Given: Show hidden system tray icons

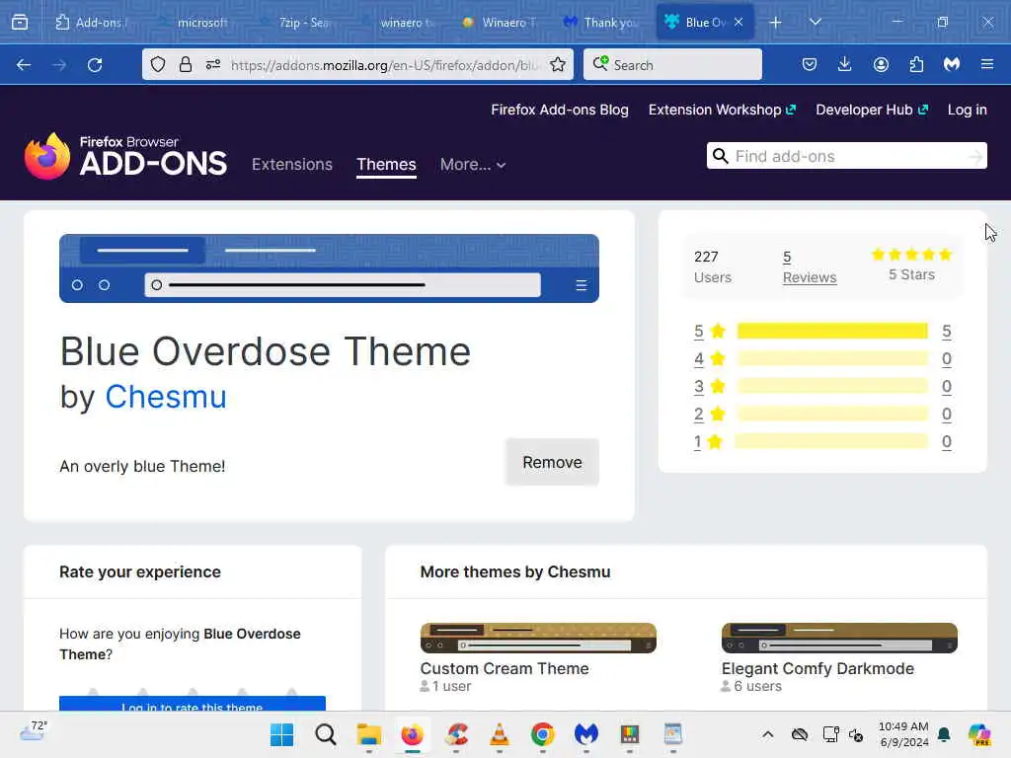Looking at the screenshot, I should 768,734.
